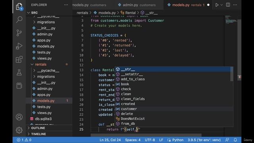Screen dimensions: 254x143
Task: Choose from_db autocomplete suggestion
Action: (x=173, y=124)
